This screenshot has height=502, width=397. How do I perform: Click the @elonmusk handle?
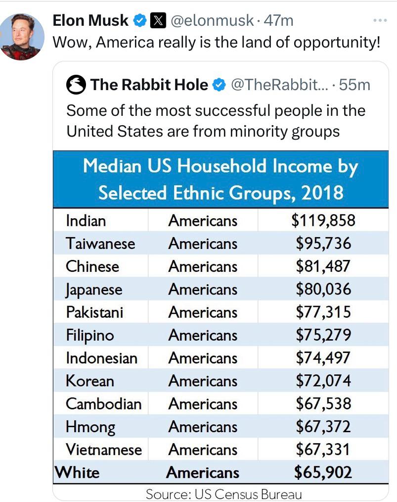point(212,21)
